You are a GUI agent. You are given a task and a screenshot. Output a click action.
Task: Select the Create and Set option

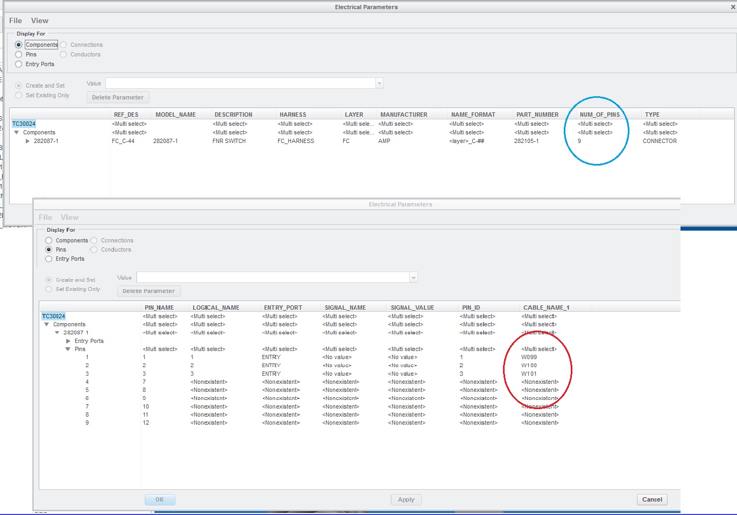pyautogui.click(x=49, y=279)
